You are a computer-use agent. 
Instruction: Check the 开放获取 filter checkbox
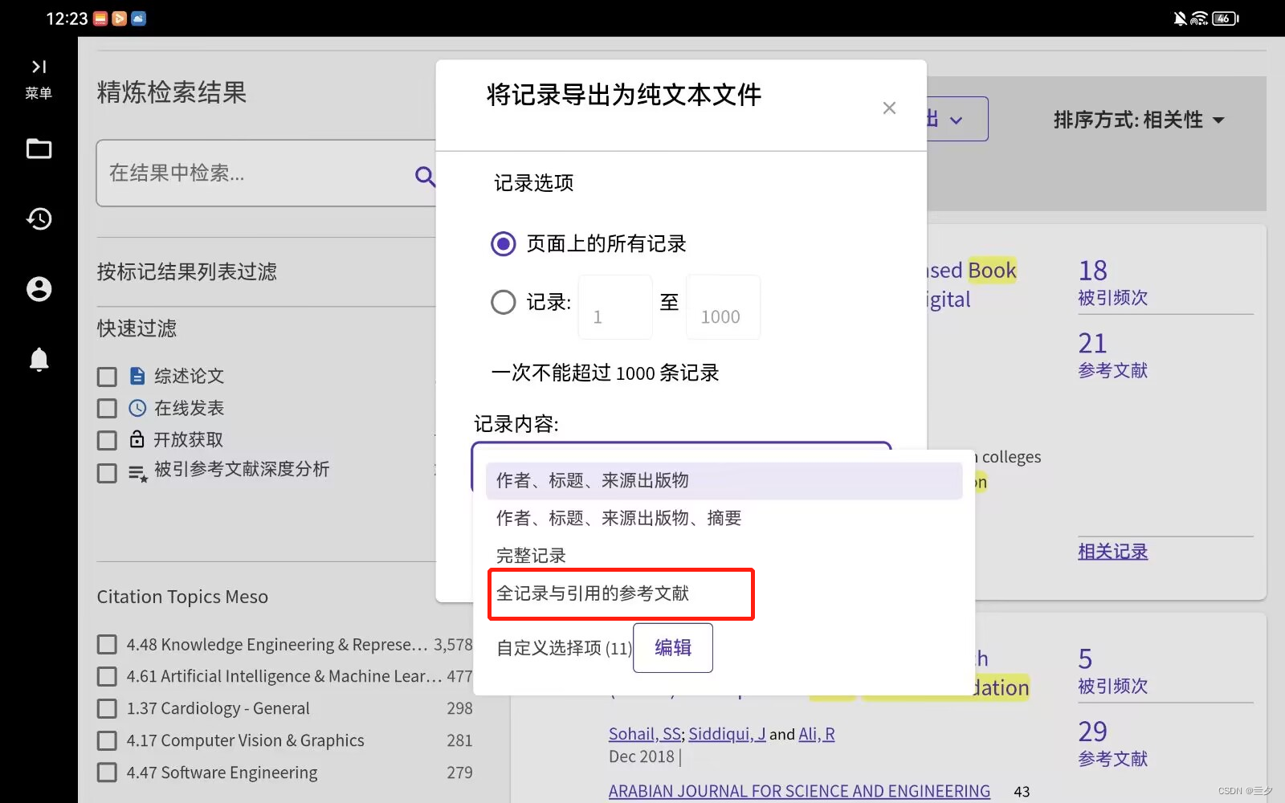pos(107,440)
